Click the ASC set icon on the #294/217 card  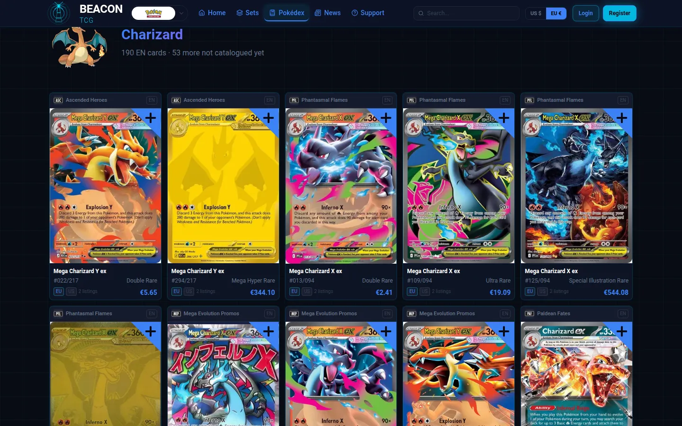pyautogui.click(x=176, y=100)
